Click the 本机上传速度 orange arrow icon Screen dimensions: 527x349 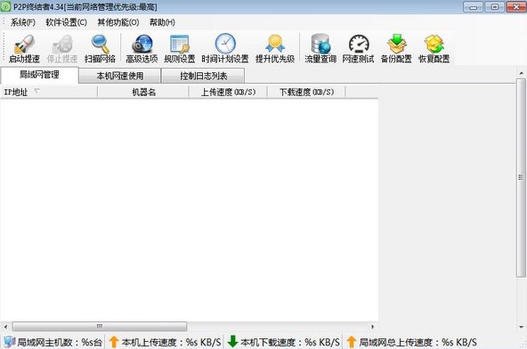(114, 342)
